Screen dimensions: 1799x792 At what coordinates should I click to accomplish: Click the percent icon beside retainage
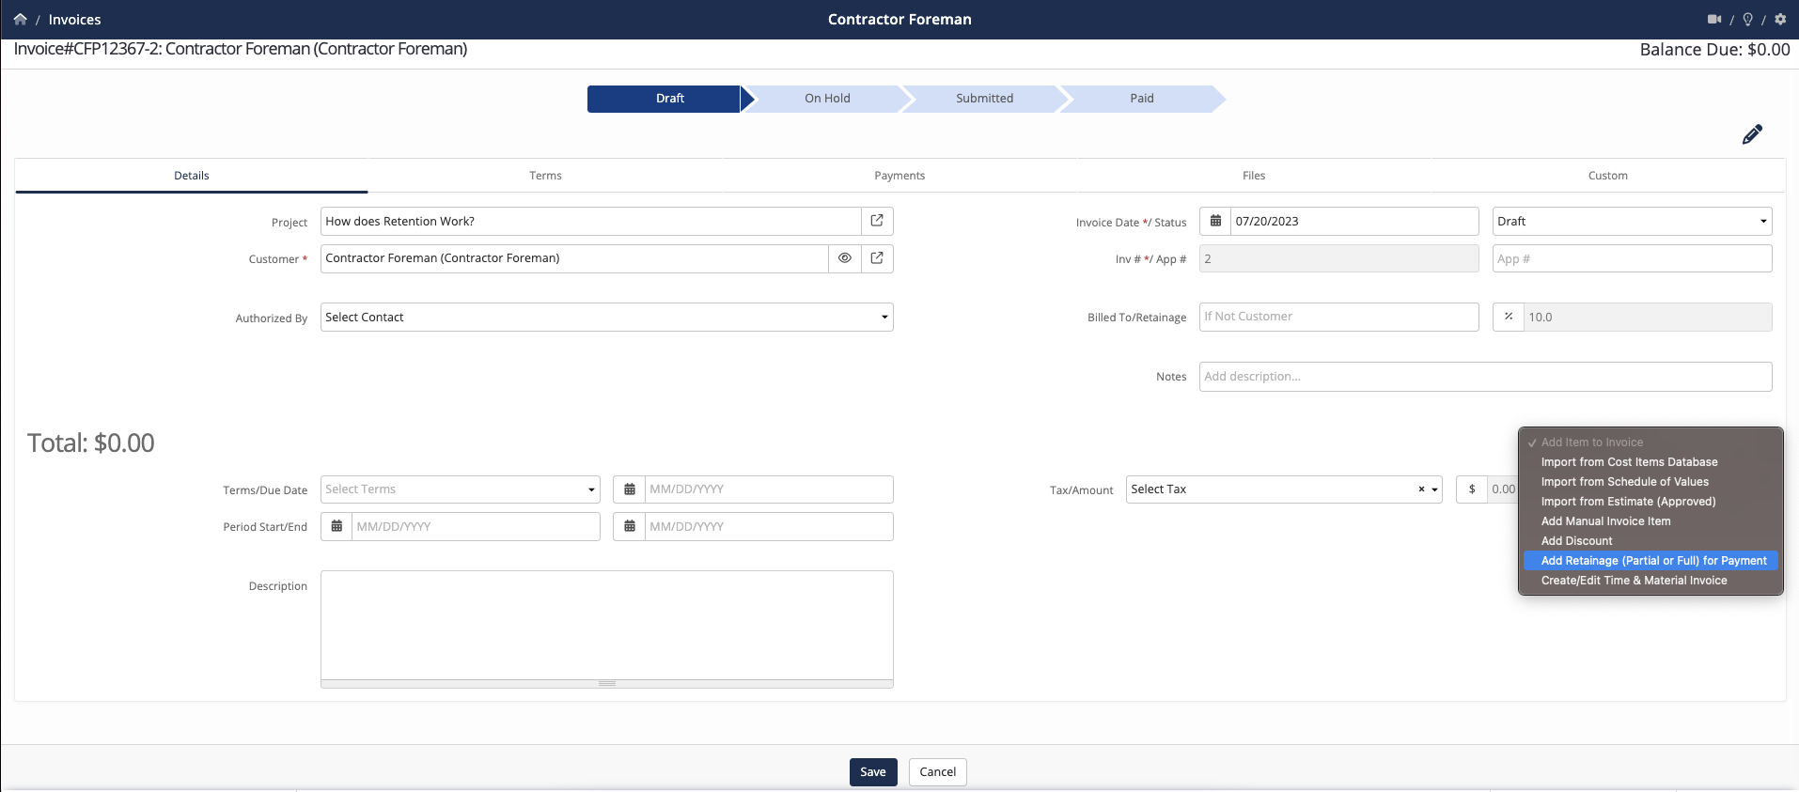[1509, 317]
